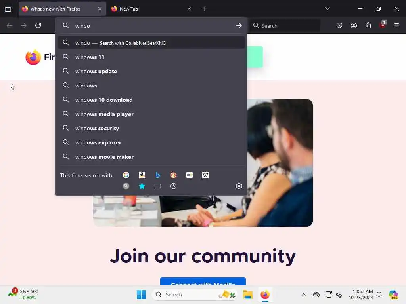Save page to Pocket icon
The image size is (406, 304).
[x=339, y=25]
